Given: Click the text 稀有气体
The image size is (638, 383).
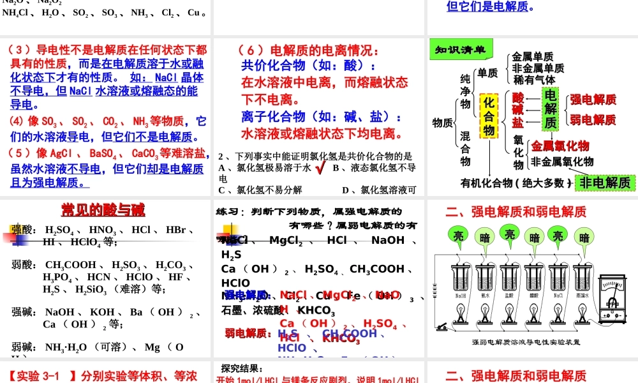Looking at the screenshot, I should pyautogui.click(x=534, y=80).
